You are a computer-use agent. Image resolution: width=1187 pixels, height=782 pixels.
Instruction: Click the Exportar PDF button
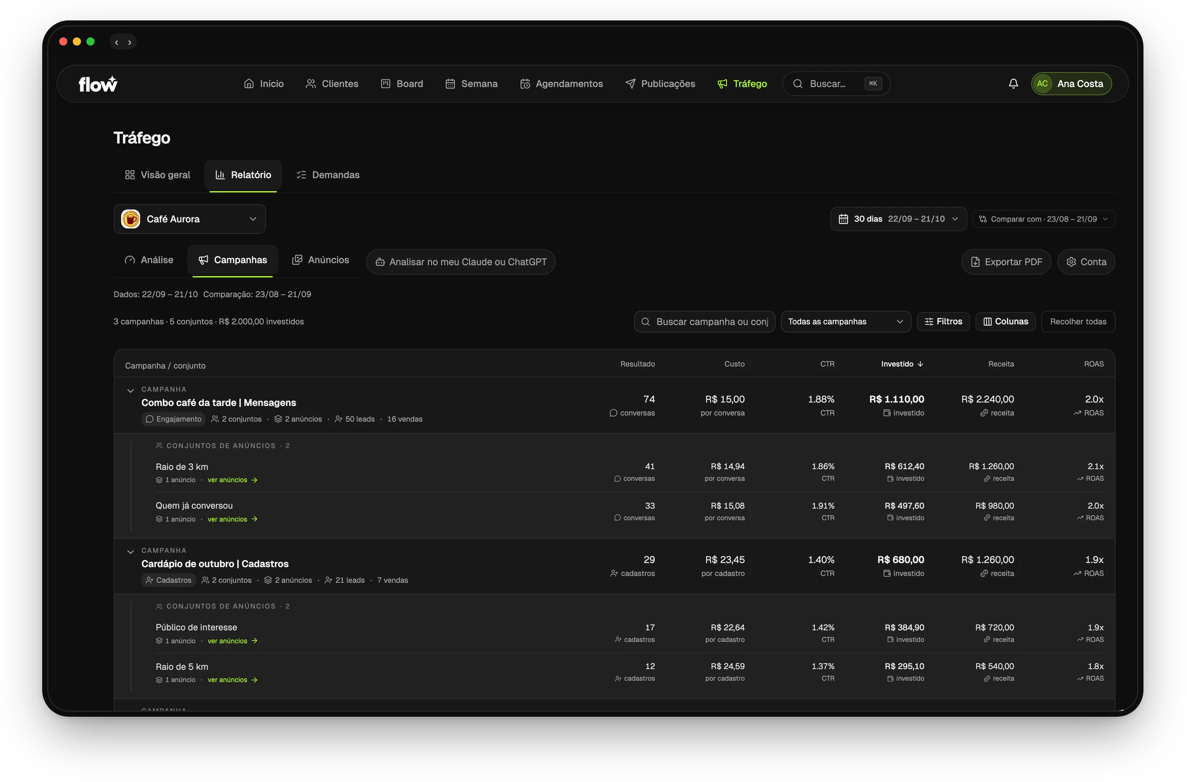click(1005, 262)
